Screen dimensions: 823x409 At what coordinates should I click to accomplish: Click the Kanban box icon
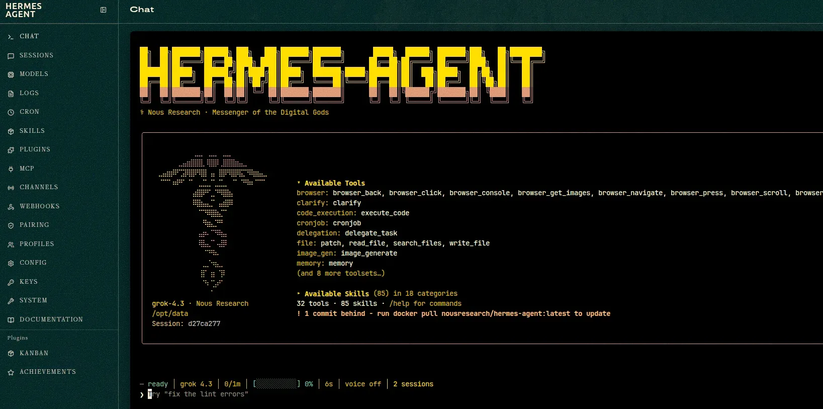click(11, 354)
